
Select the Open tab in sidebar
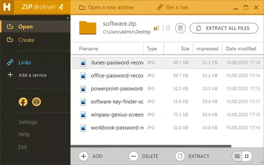(x=35, y=26)
